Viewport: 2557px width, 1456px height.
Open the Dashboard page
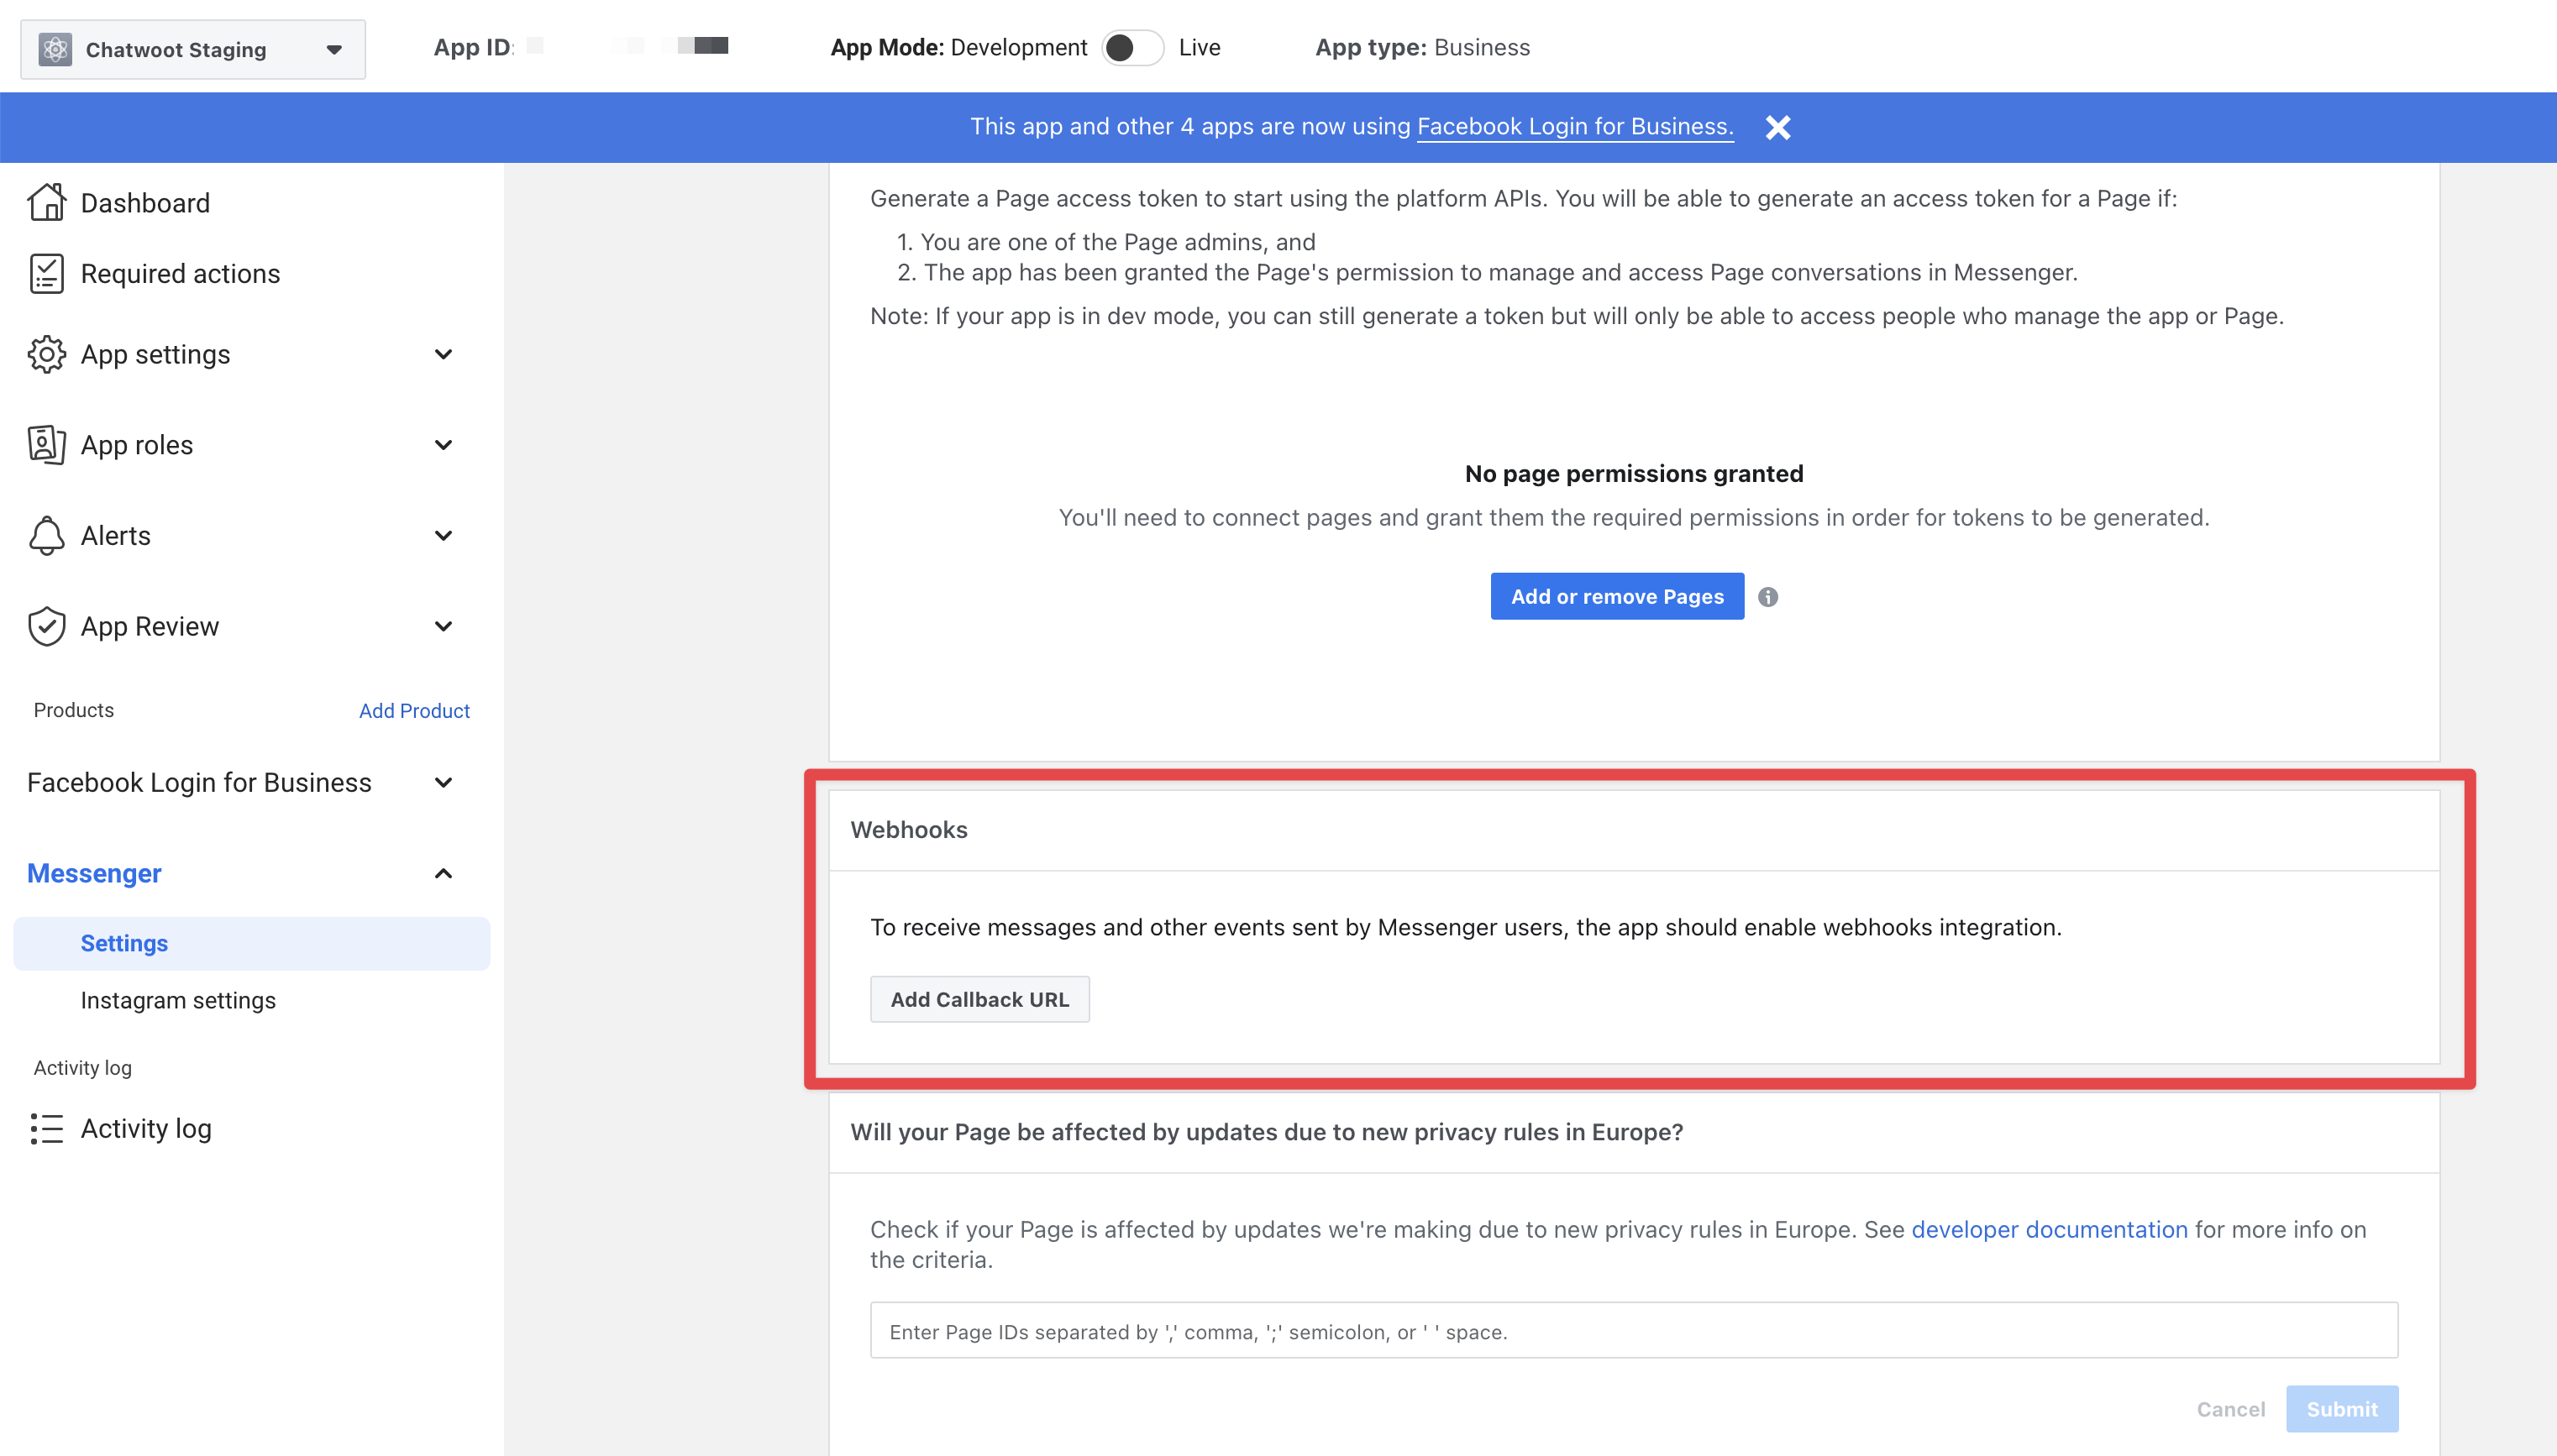(145, 203)
